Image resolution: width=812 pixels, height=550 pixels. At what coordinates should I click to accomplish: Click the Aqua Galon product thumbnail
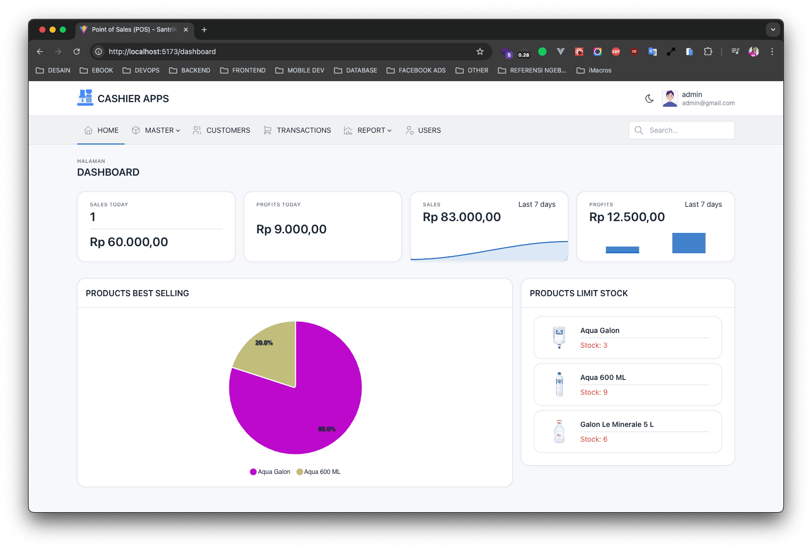tap(559, 338)
